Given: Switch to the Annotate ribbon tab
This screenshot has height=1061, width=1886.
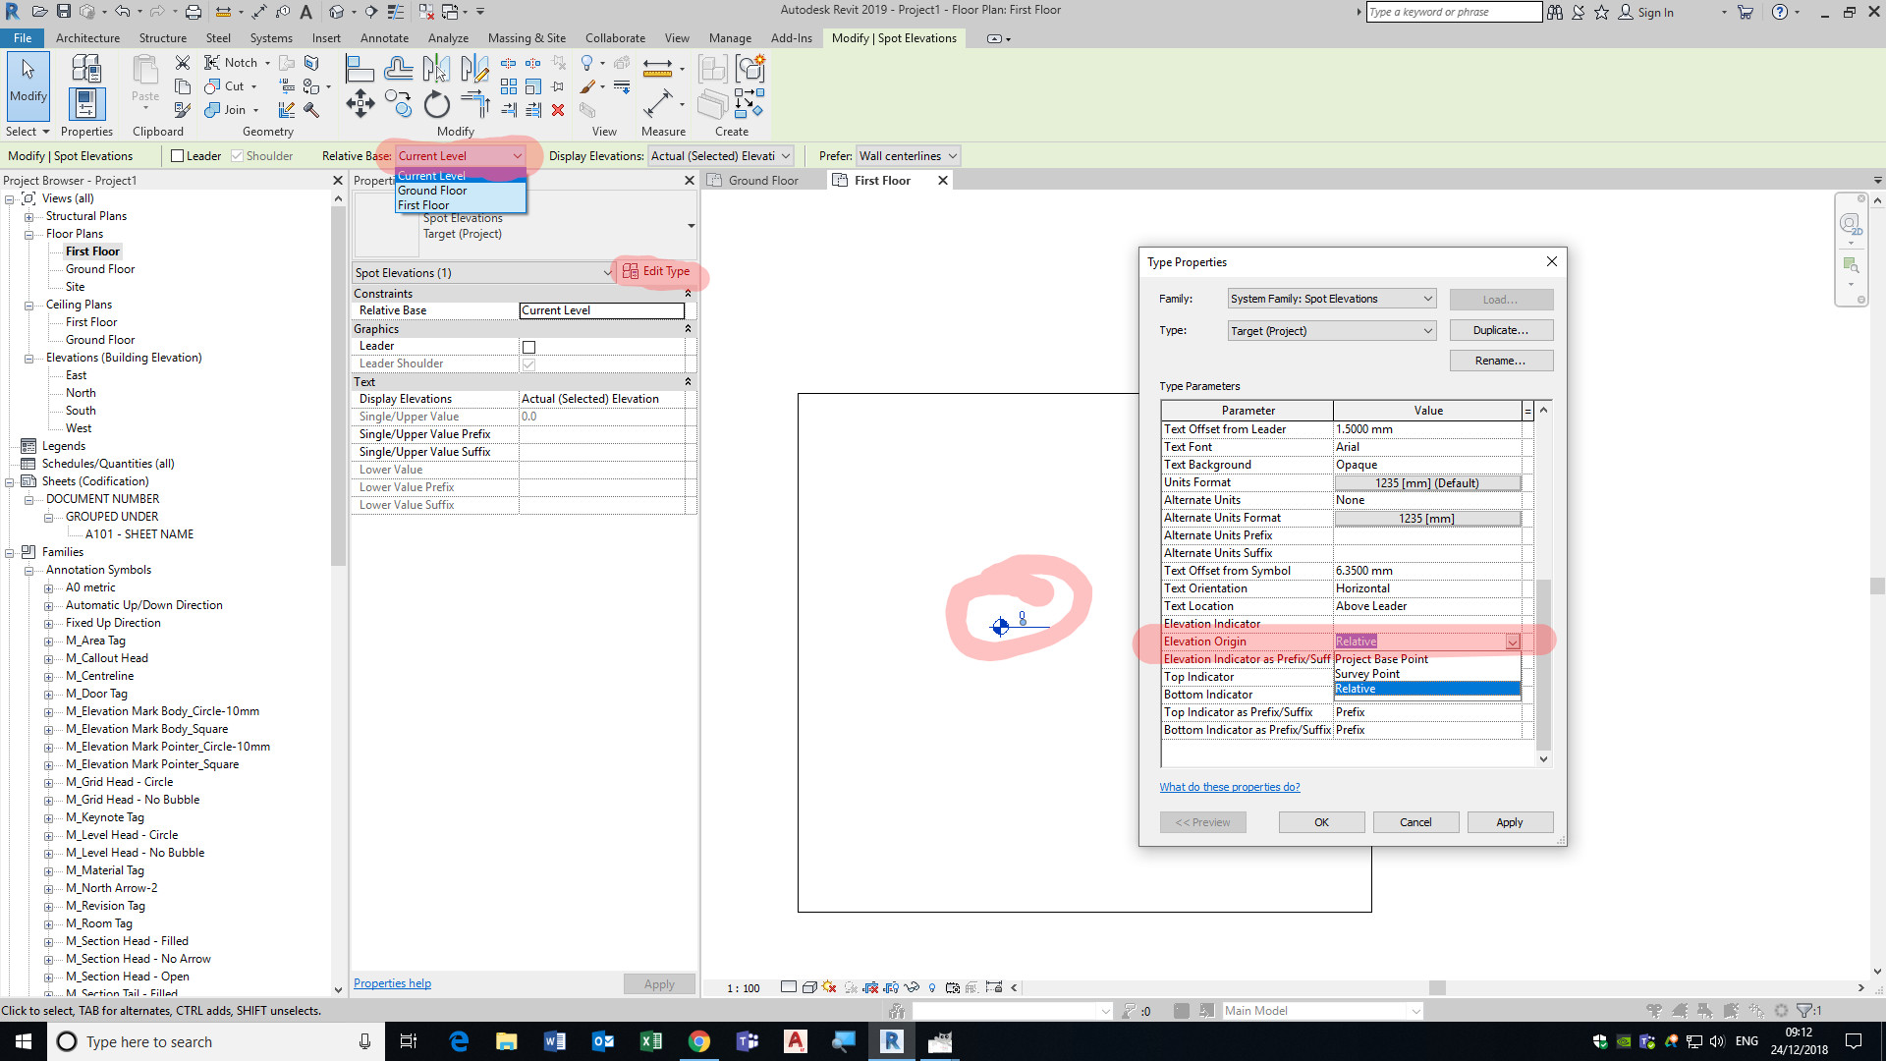Looking at the screenshot, I should (x=384, y=37).
